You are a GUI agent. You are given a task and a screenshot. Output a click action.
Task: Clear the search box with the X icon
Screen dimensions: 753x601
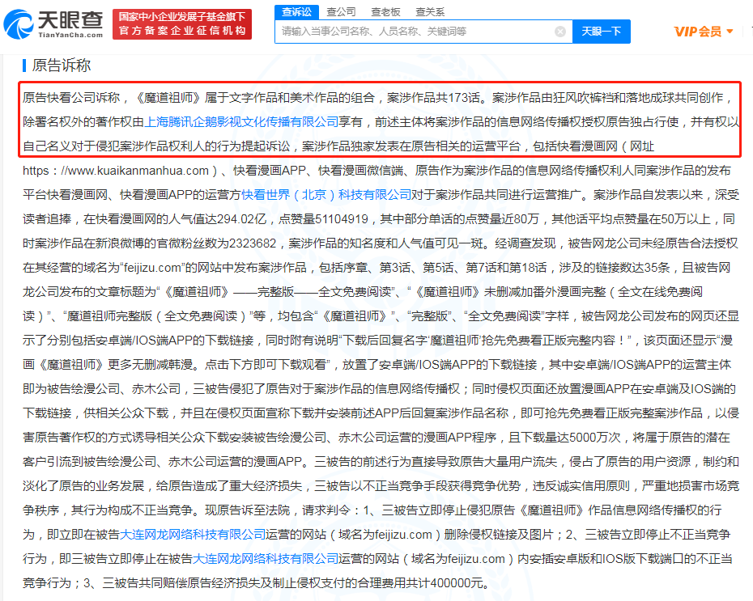pos(560,32)
